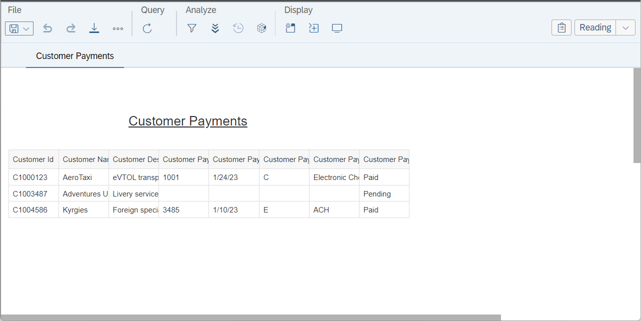
Task: Open the filter options in Analyze group
Action: point(191,28)
